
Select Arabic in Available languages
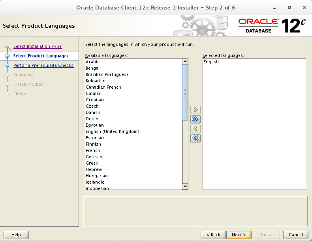(x=133, y=62)
